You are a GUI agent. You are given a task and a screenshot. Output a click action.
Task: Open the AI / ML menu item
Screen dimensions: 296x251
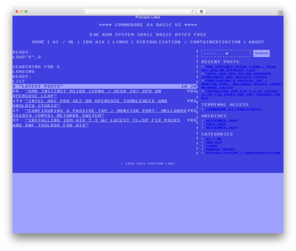click(63, 42)
